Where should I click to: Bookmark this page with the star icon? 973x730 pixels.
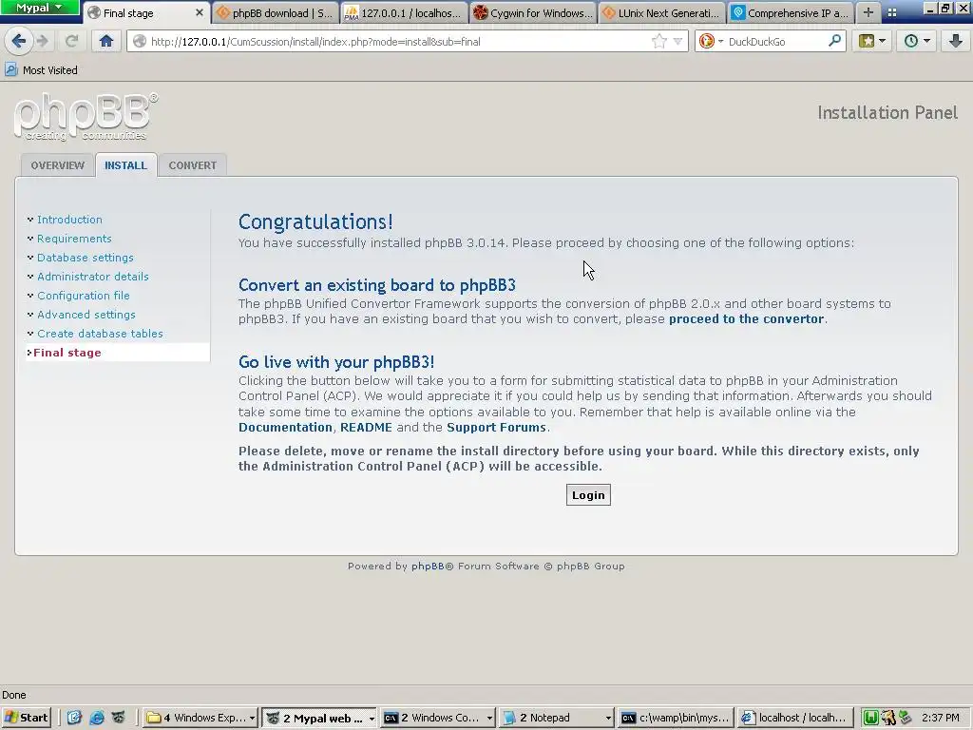(659, 42)
